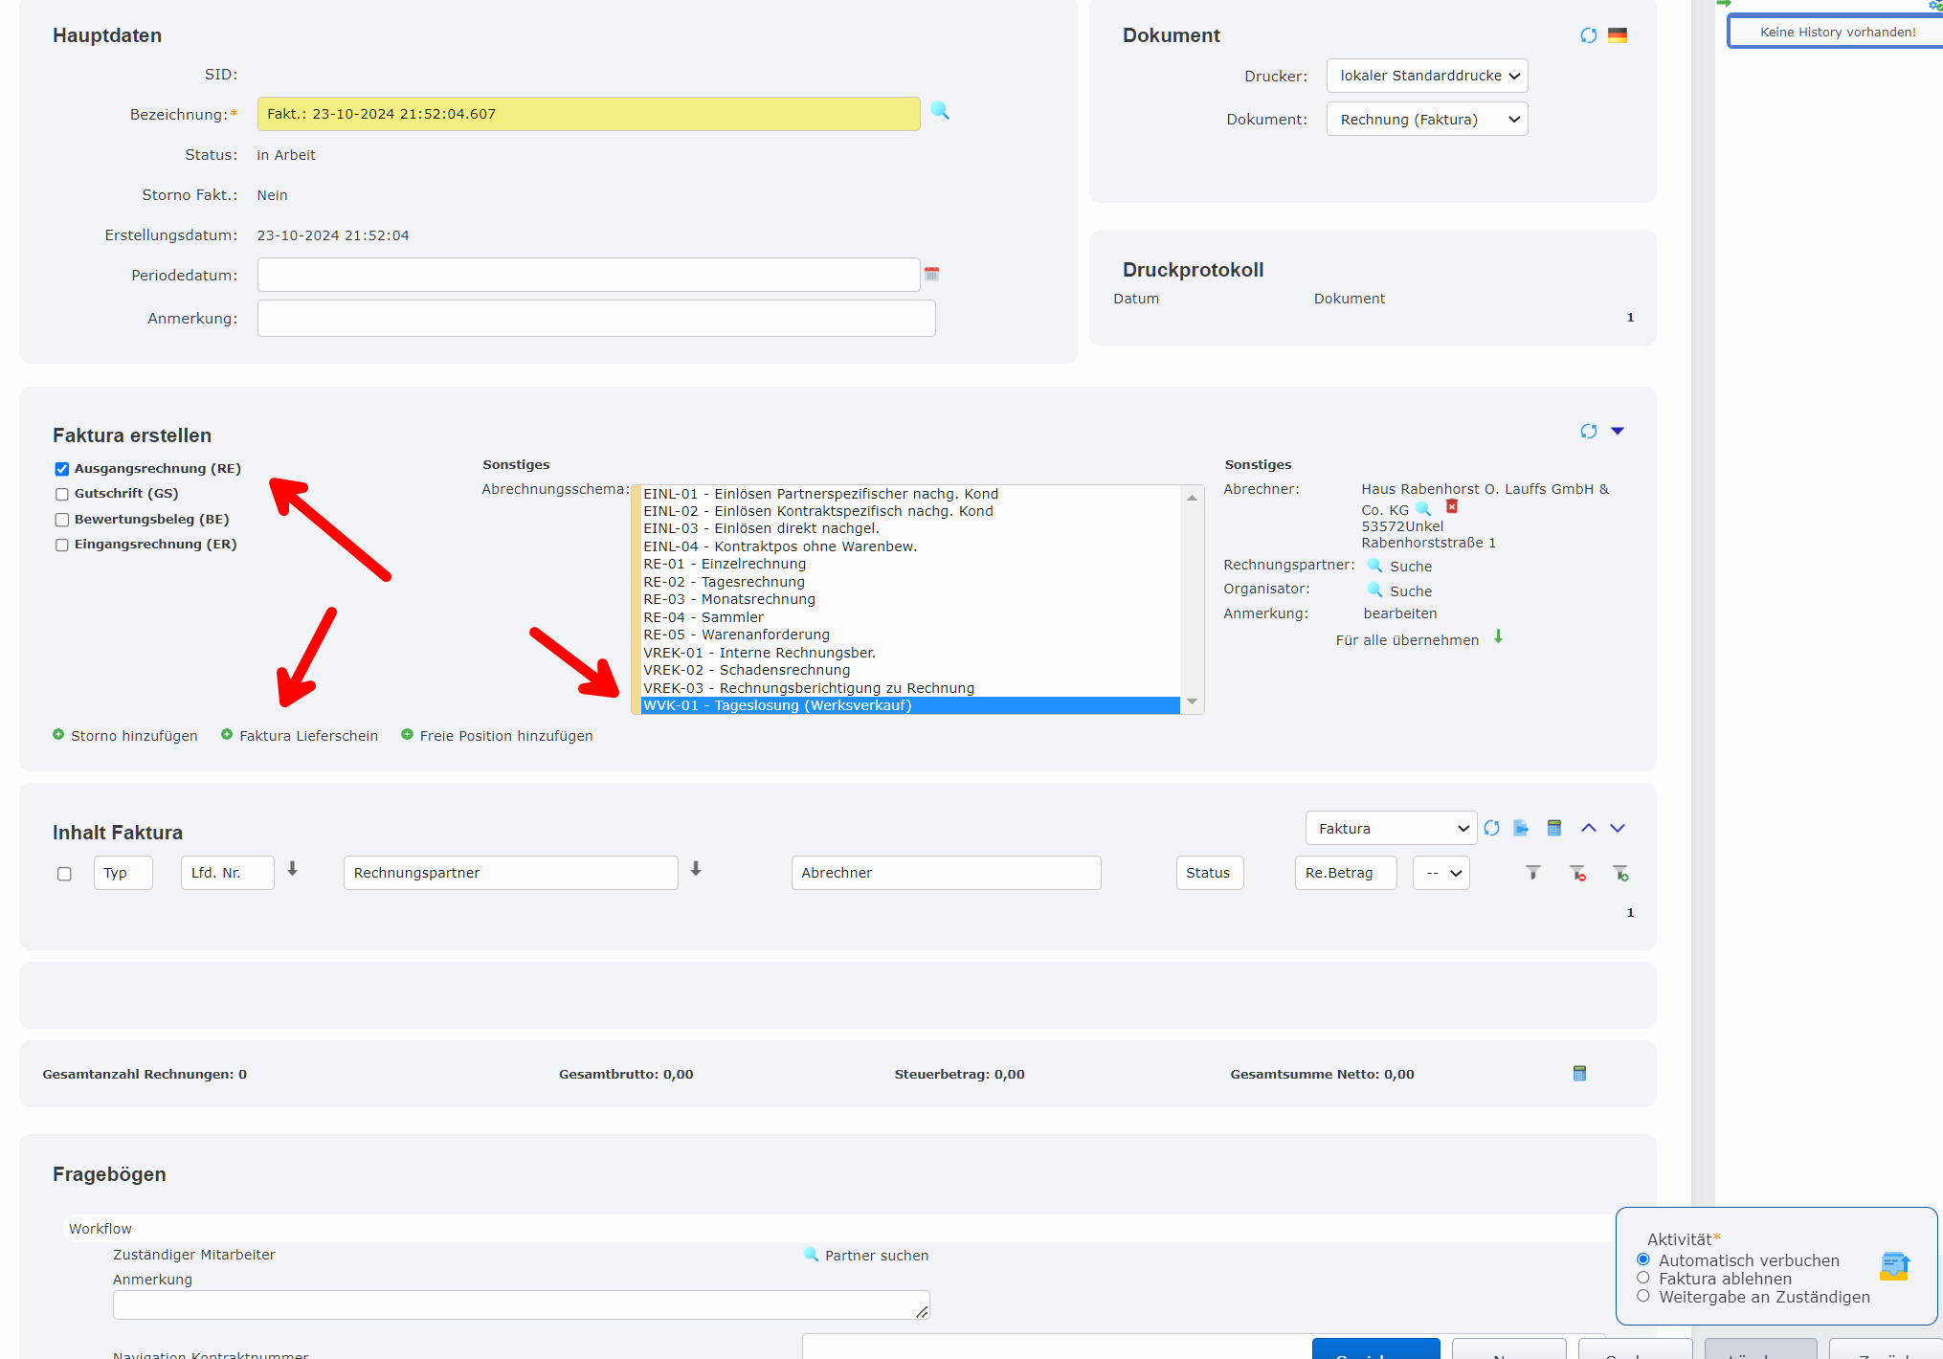Open the Dokument dropdown showing Rechnung (Faktura)
The width and height of the screenshot is (1943, 1359).
pyautogui.click(x=1426, y=119)
